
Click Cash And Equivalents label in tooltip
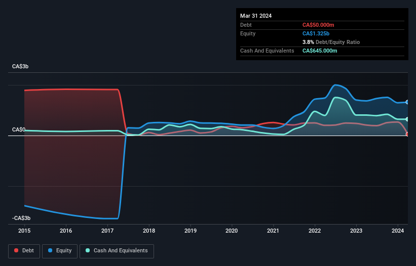[267, 51]
